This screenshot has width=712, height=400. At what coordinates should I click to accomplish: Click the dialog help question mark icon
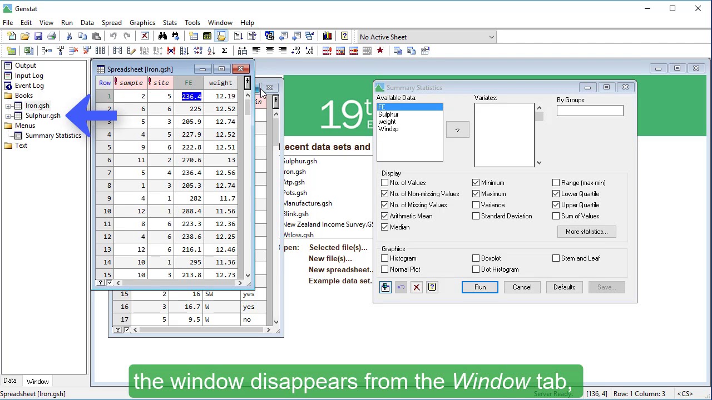click(x=432, y=287)
